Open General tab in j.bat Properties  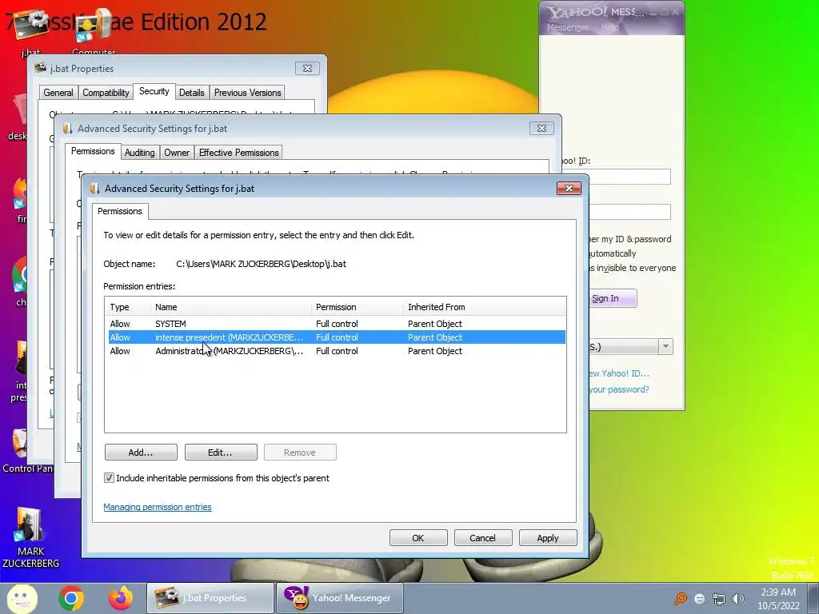(58, 93)
